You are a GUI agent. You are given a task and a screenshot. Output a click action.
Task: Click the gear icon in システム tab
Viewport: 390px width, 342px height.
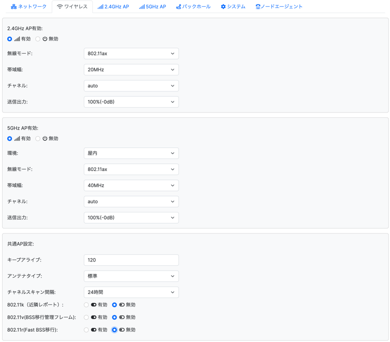223,7
